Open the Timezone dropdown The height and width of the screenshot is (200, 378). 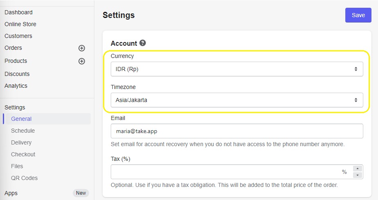click(237, 100)
